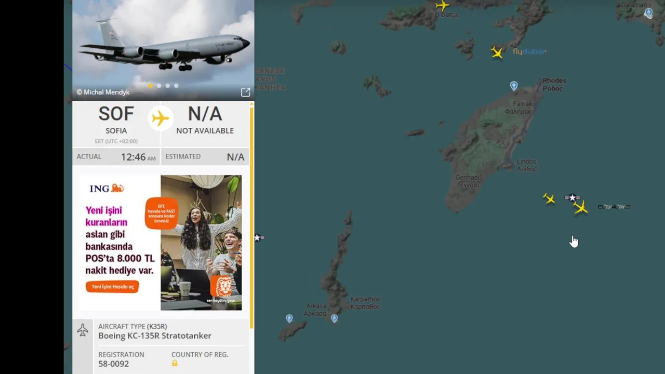This screenshot has width=665, height=374.
Task: Select the military star aircraft near Lindos
Action: click(x=572, y=197)
